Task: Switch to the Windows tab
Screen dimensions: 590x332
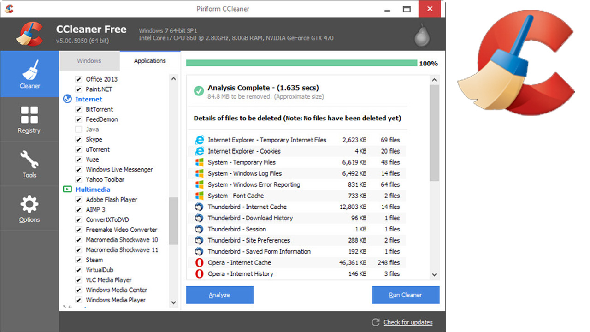Action: pyautogui.click(x=89, y=61)
